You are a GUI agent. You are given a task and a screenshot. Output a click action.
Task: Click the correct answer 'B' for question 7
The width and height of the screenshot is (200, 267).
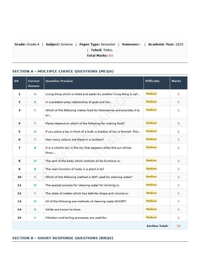pos(35,148)
